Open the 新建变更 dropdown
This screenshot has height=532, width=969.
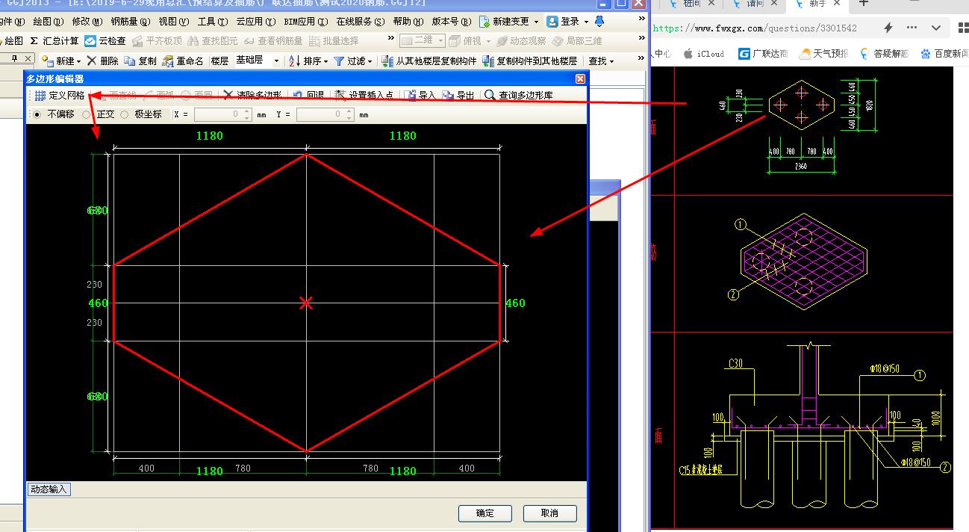pos(509,22)
